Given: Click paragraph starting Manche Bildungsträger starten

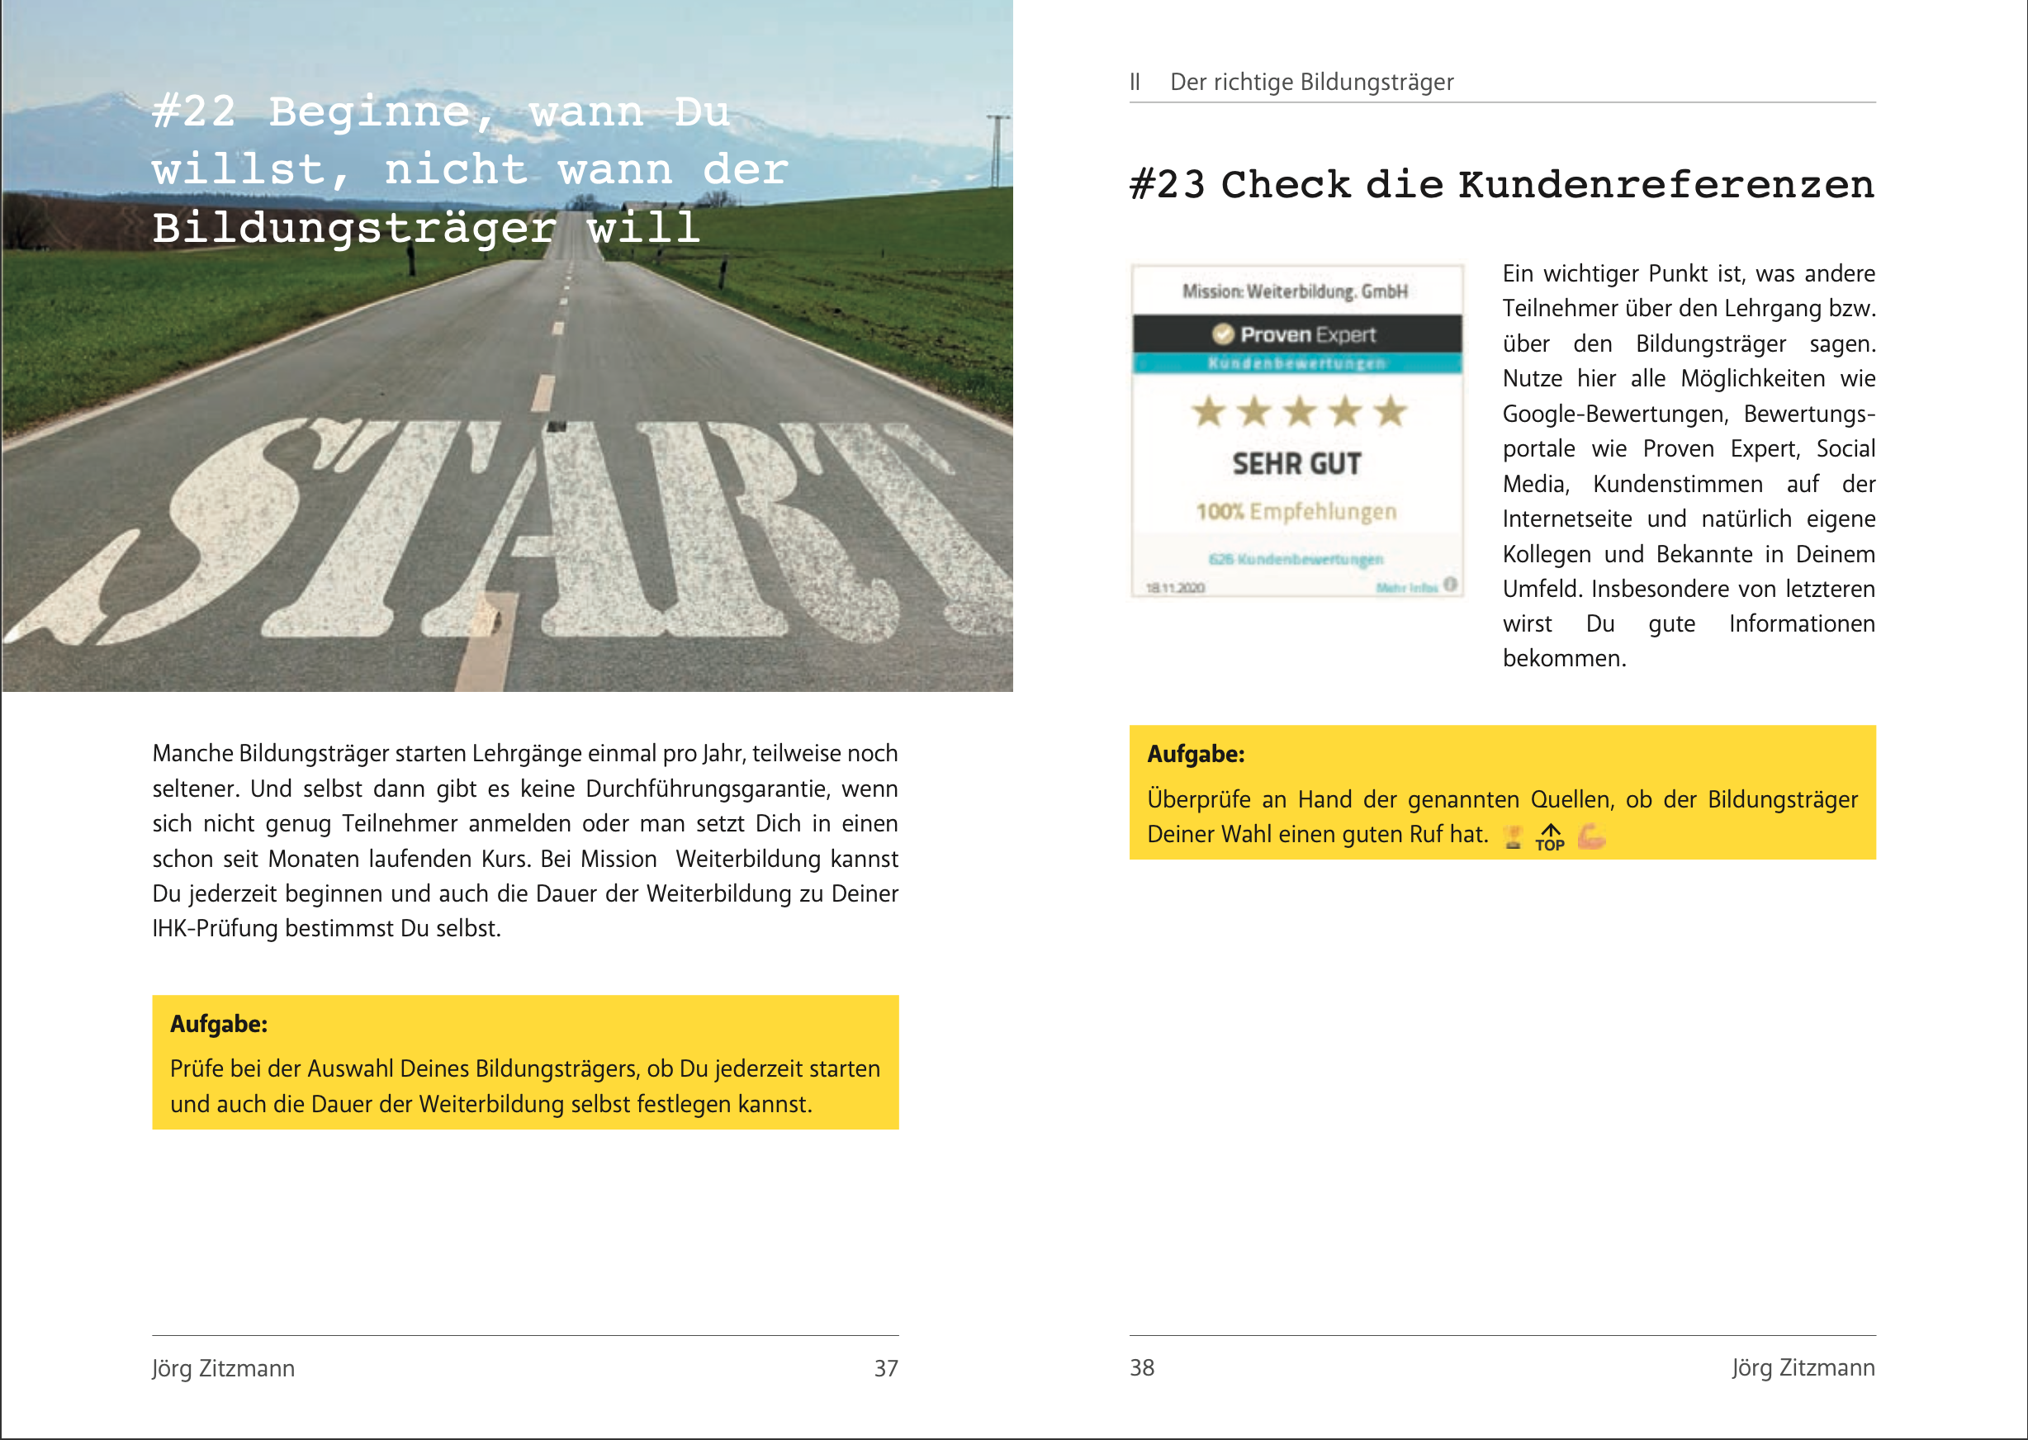Looking at the screenshot, I should (525, 841).
